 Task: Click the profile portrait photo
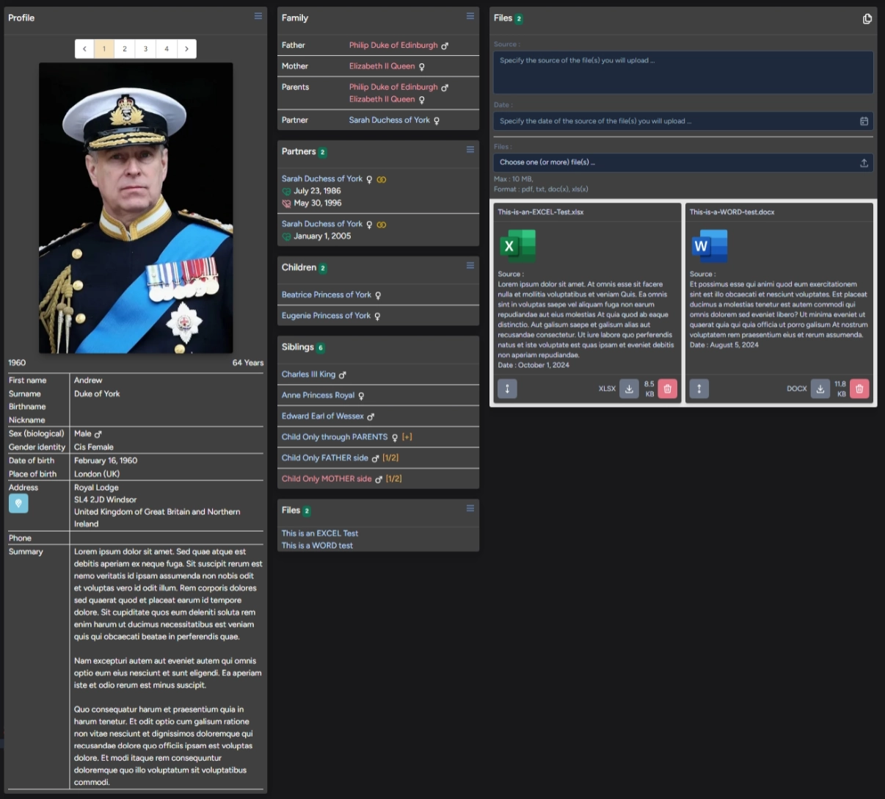click(x=136, y=208)
